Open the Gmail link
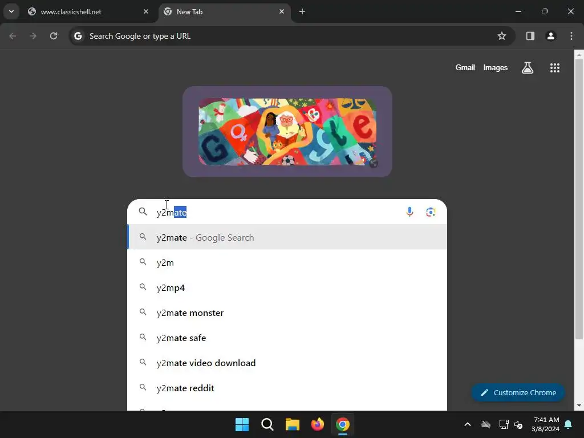The width and height of the screenshot is (584, 438). (x=465, y=67)
